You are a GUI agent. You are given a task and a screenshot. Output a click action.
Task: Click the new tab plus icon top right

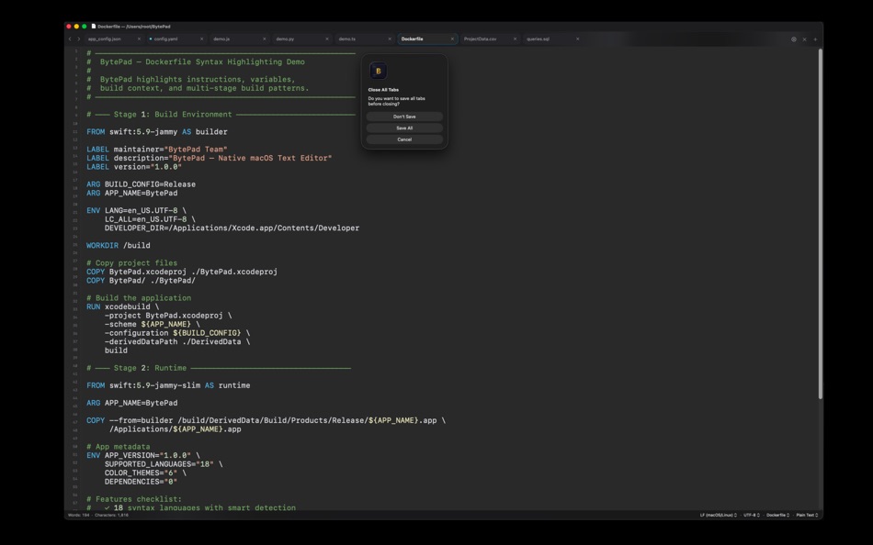815,39
